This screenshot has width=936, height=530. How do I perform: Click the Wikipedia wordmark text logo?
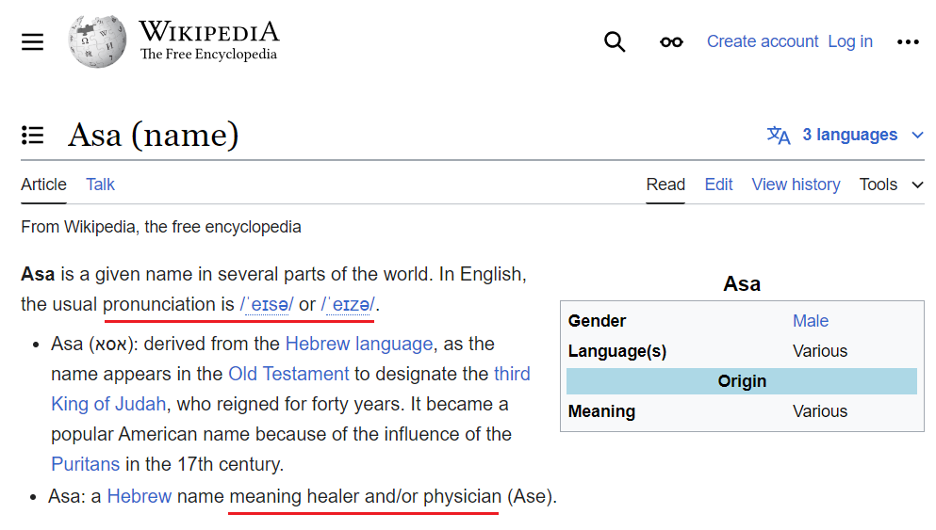click(x=209, y=40)
